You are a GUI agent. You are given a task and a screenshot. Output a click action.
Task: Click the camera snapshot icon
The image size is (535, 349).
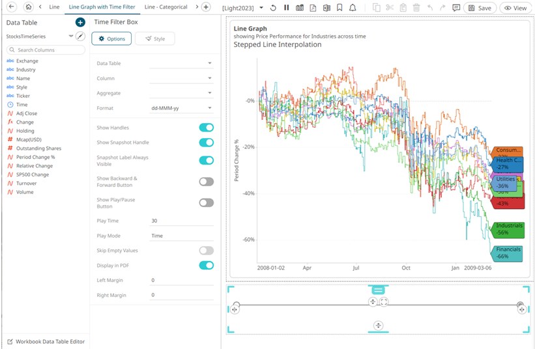click(300, 8)
